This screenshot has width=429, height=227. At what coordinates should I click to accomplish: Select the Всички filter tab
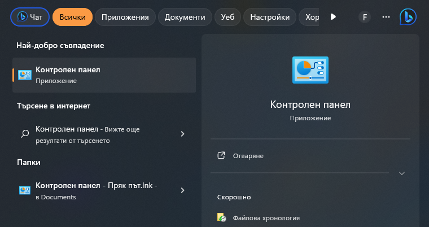pos(72,17)
